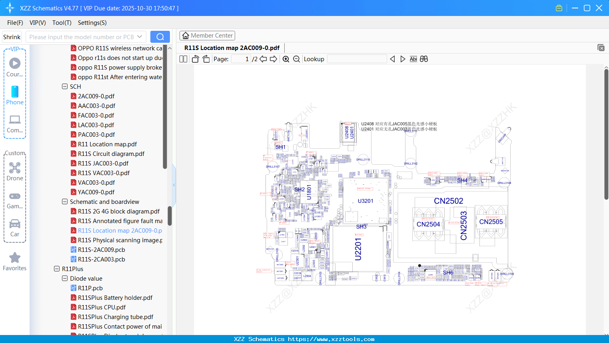Viewport: 609px width, 343px height.
Task: Open the model number search dropdown
Action: tap(140, 36)
